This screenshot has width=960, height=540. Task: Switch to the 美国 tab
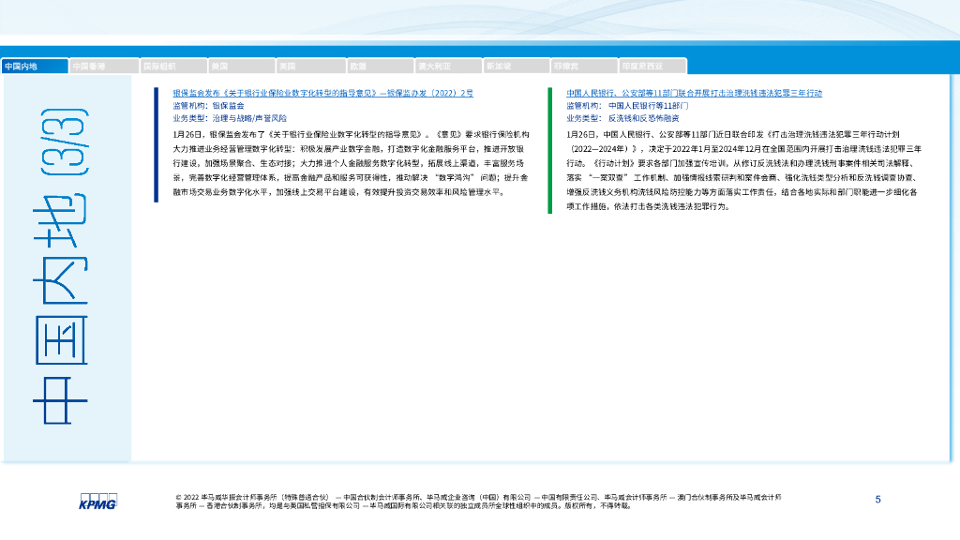click(x=241, y=67)
